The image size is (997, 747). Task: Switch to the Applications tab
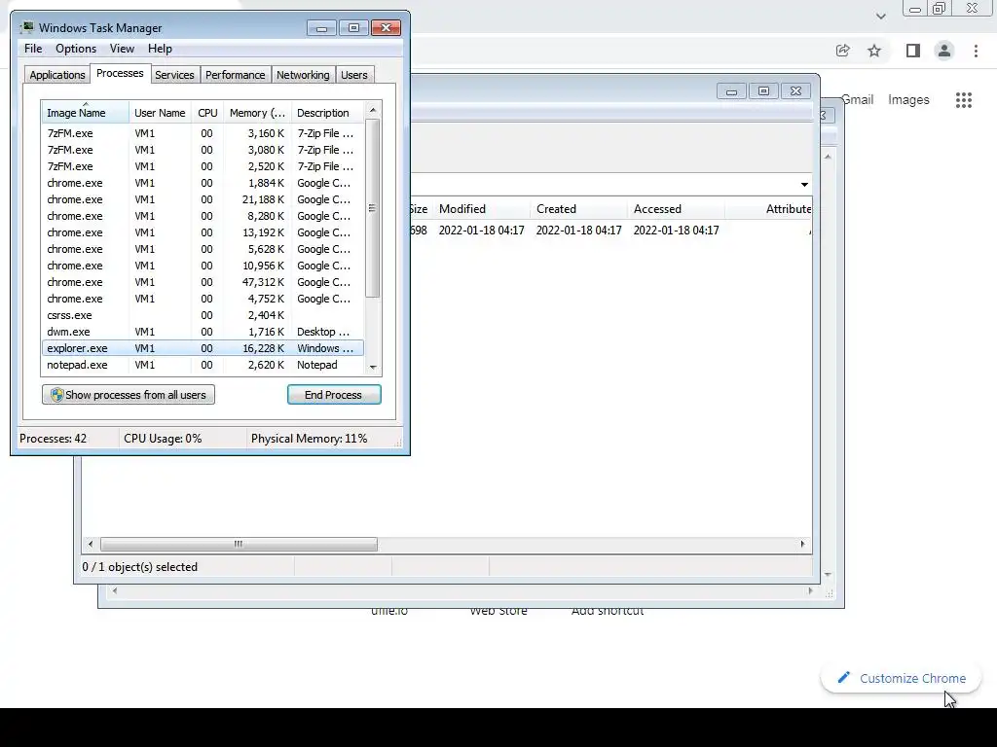pos(57,75)
